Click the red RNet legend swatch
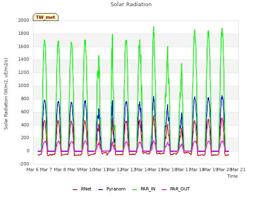263x197 pixels. [x=75, y=190]
